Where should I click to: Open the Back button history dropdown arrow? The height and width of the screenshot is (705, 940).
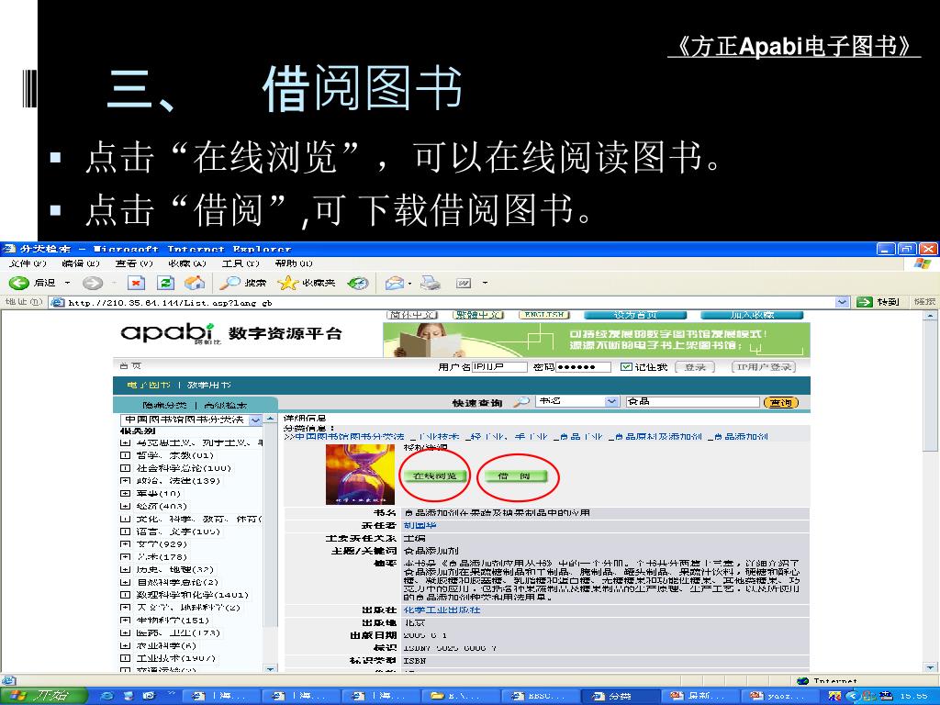point(67,283)
